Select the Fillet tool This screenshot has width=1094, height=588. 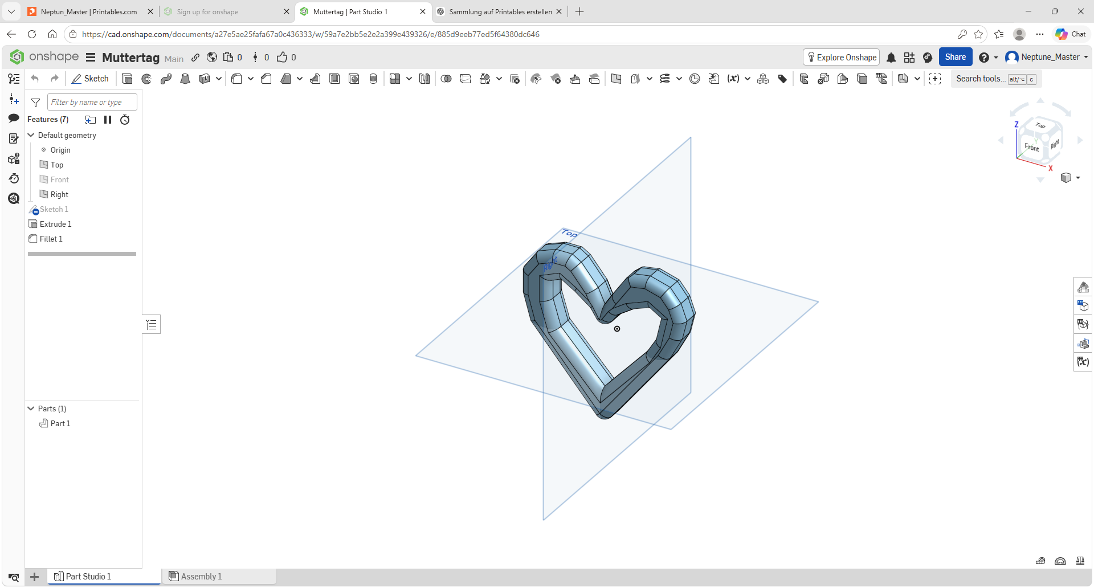(236, 79)
